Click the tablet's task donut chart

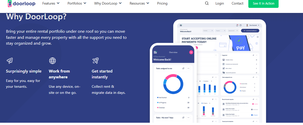[230, 87]
